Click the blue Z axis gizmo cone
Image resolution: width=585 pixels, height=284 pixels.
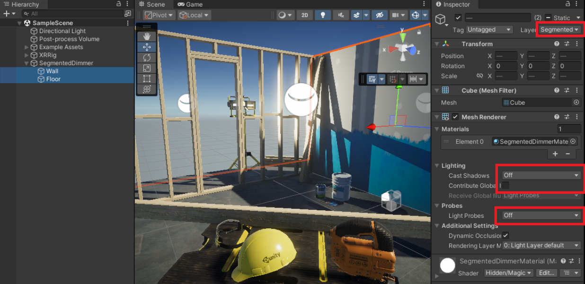click(412, 50)
